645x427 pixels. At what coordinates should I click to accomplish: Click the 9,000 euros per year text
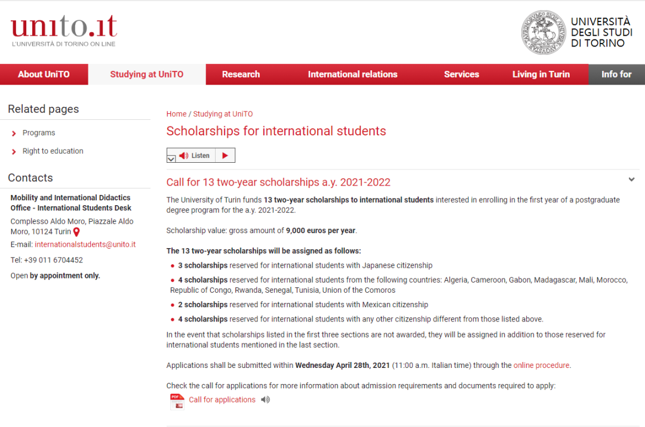coord(321,231)
